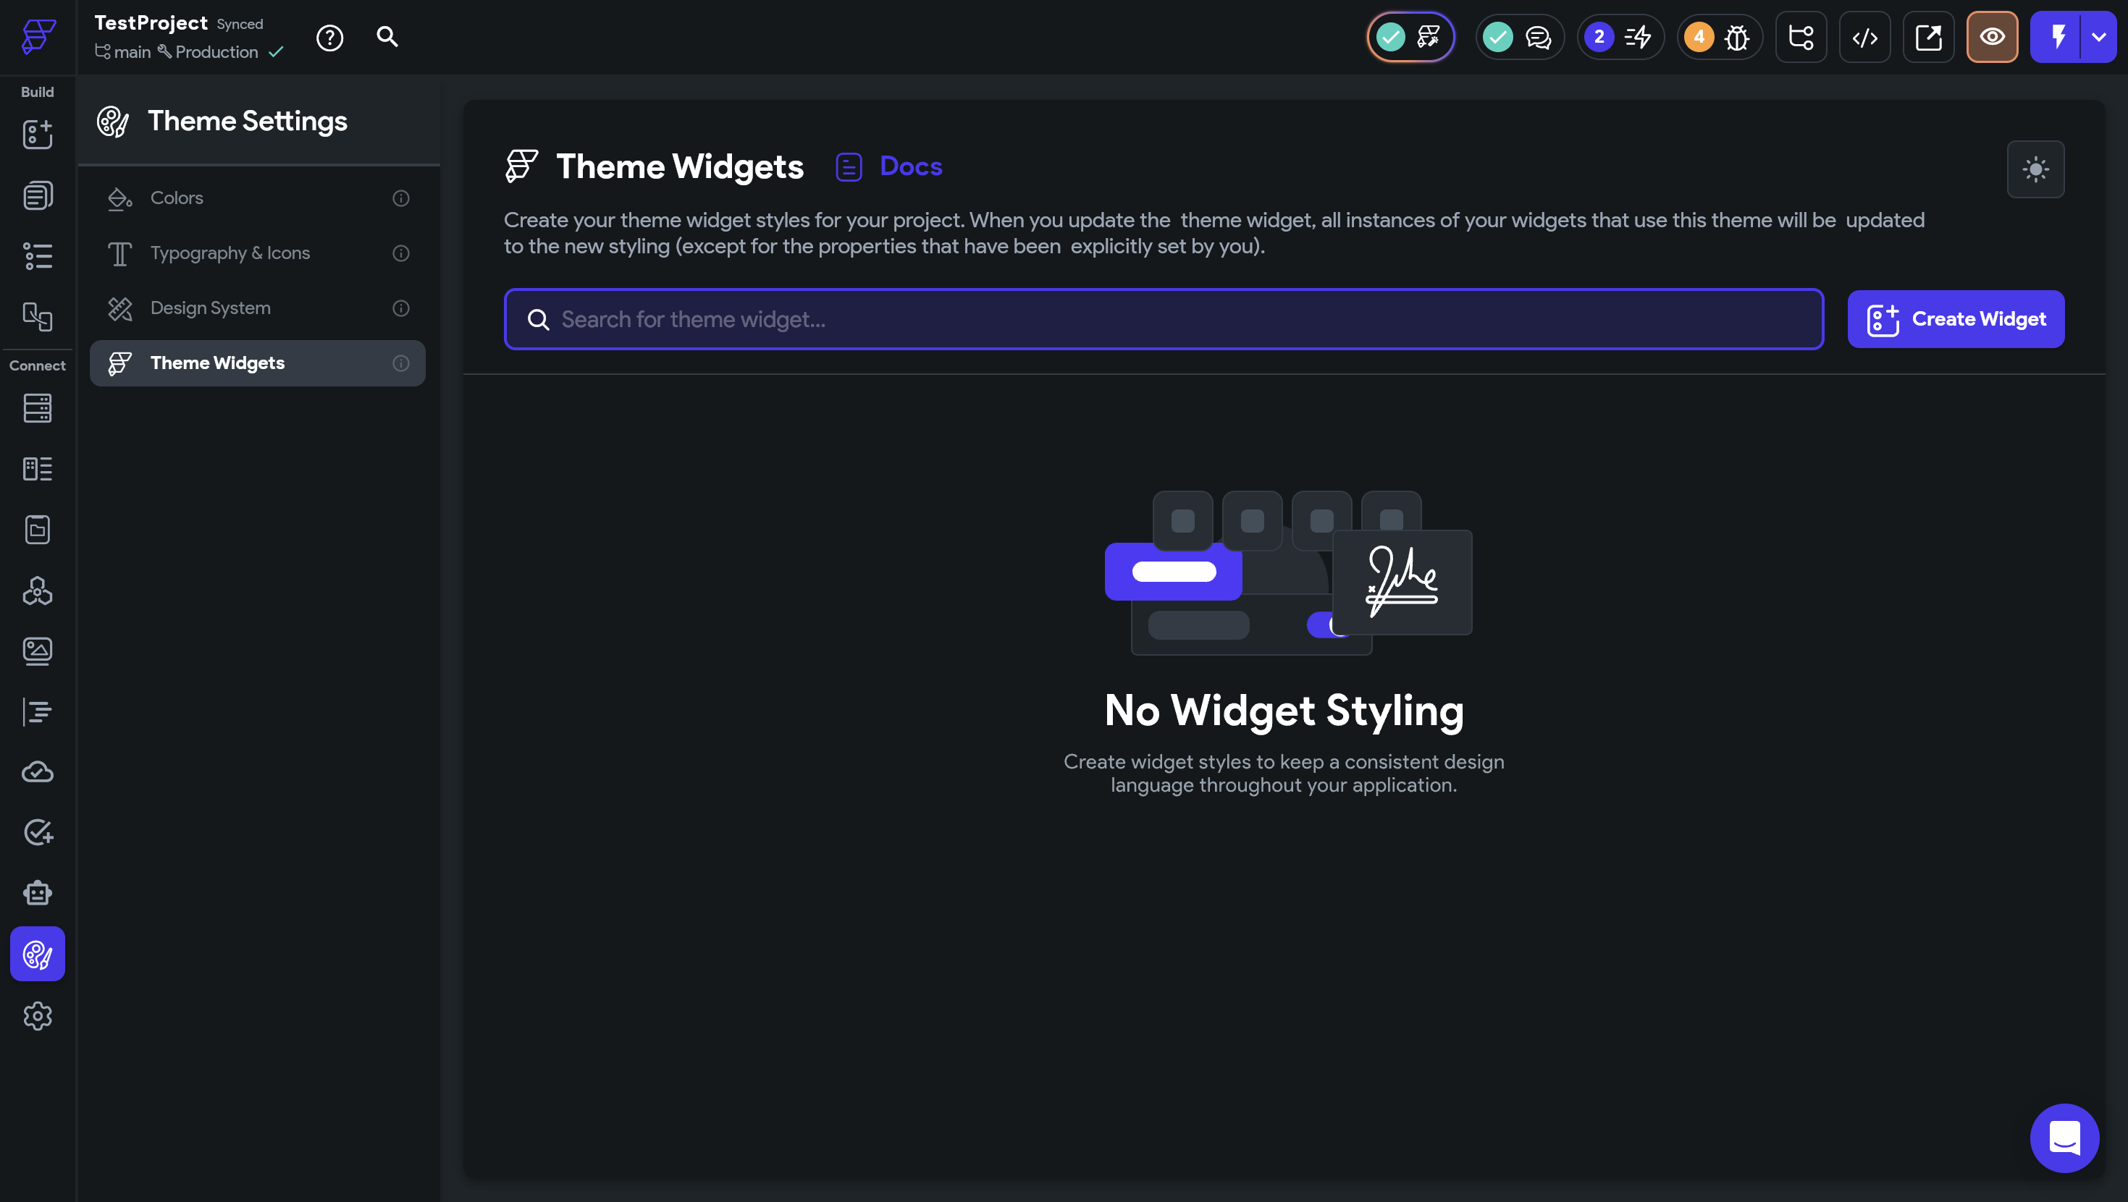This screenshot has height=1202, width=2128.
Task: Expand the run mode dropdown arrow
Action: 2099,37
